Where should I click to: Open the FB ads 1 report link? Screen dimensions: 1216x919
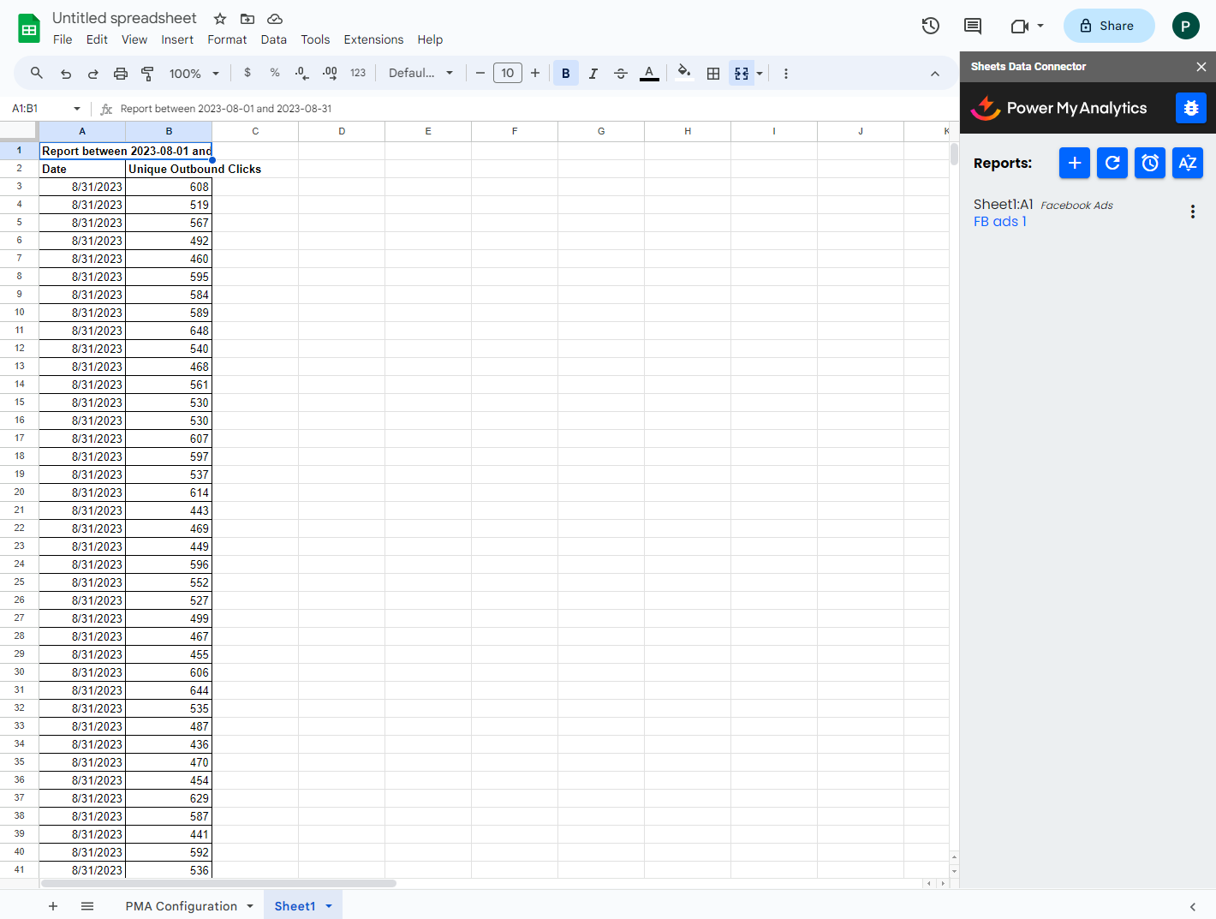(999, 221)
